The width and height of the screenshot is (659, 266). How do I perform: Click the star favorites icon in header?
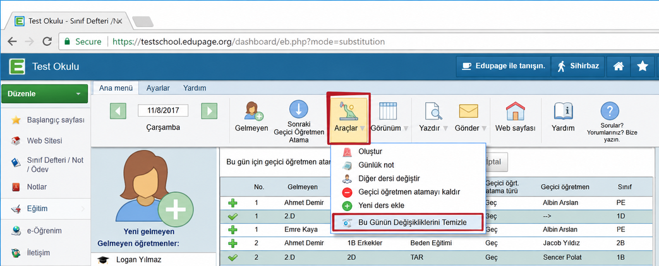tap(642, 66)
